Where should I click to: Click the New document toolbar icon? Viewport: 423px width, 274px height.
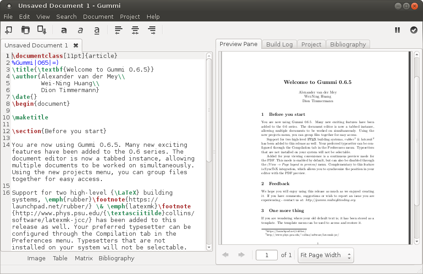9,30
